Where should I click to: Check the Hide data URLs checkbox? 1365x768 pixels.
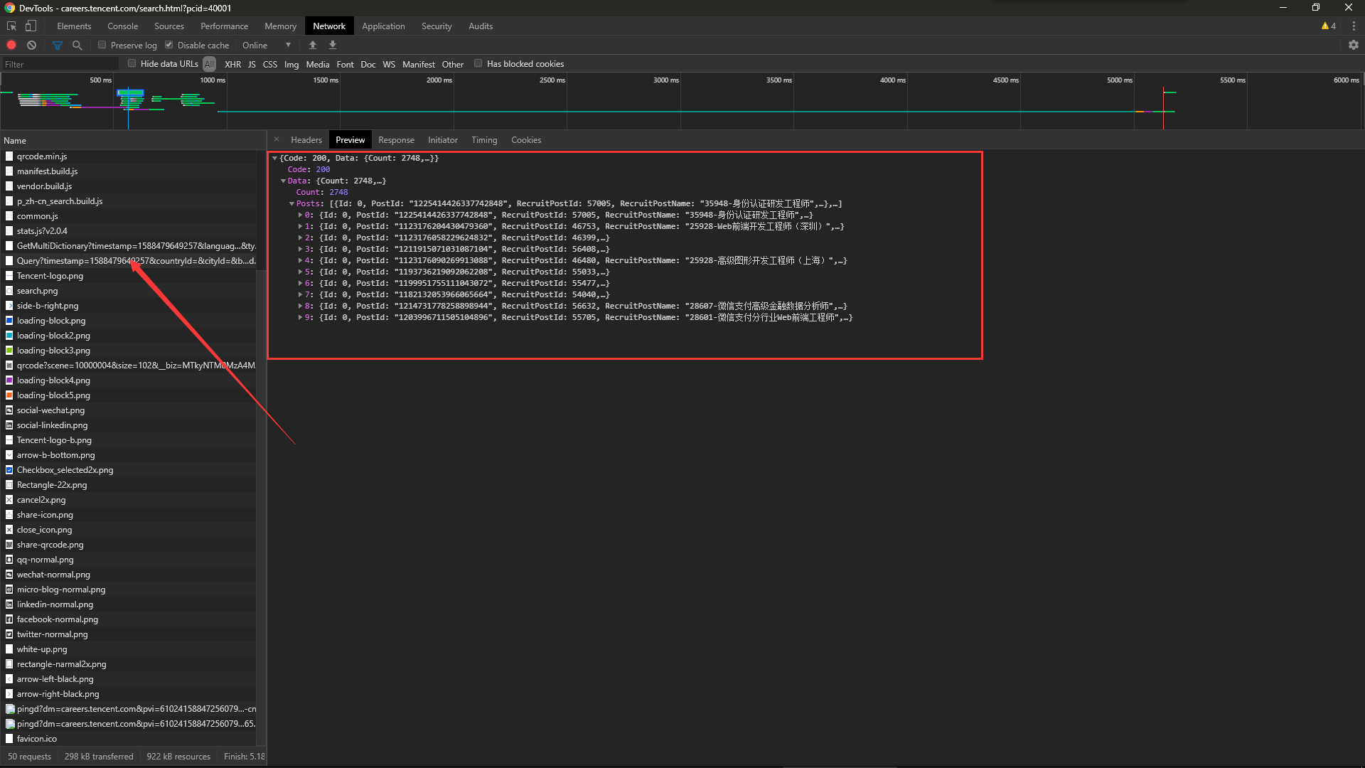(x=132, y=63)
